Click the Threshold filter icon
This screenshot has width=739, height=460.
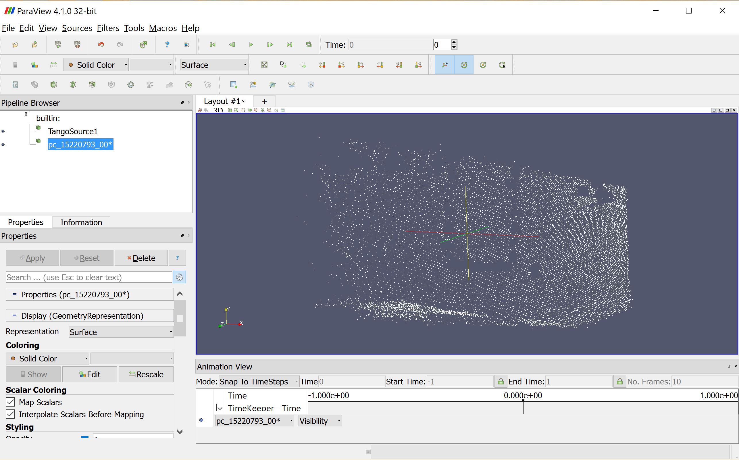[x=92, y=85]
